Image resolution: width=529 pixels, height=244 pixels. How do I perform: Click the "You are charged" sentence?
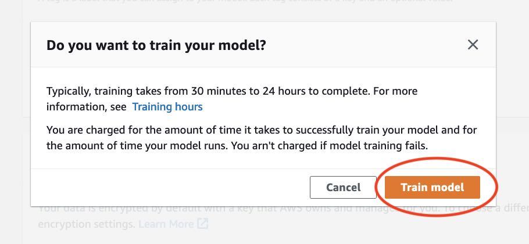[262, 130]
